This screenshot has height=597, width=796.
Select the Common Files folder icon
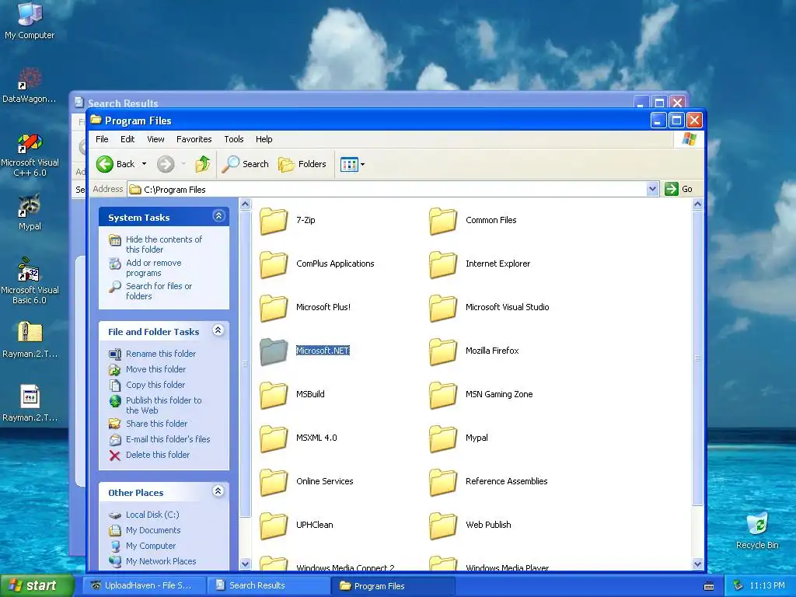[x=443, y=221]
